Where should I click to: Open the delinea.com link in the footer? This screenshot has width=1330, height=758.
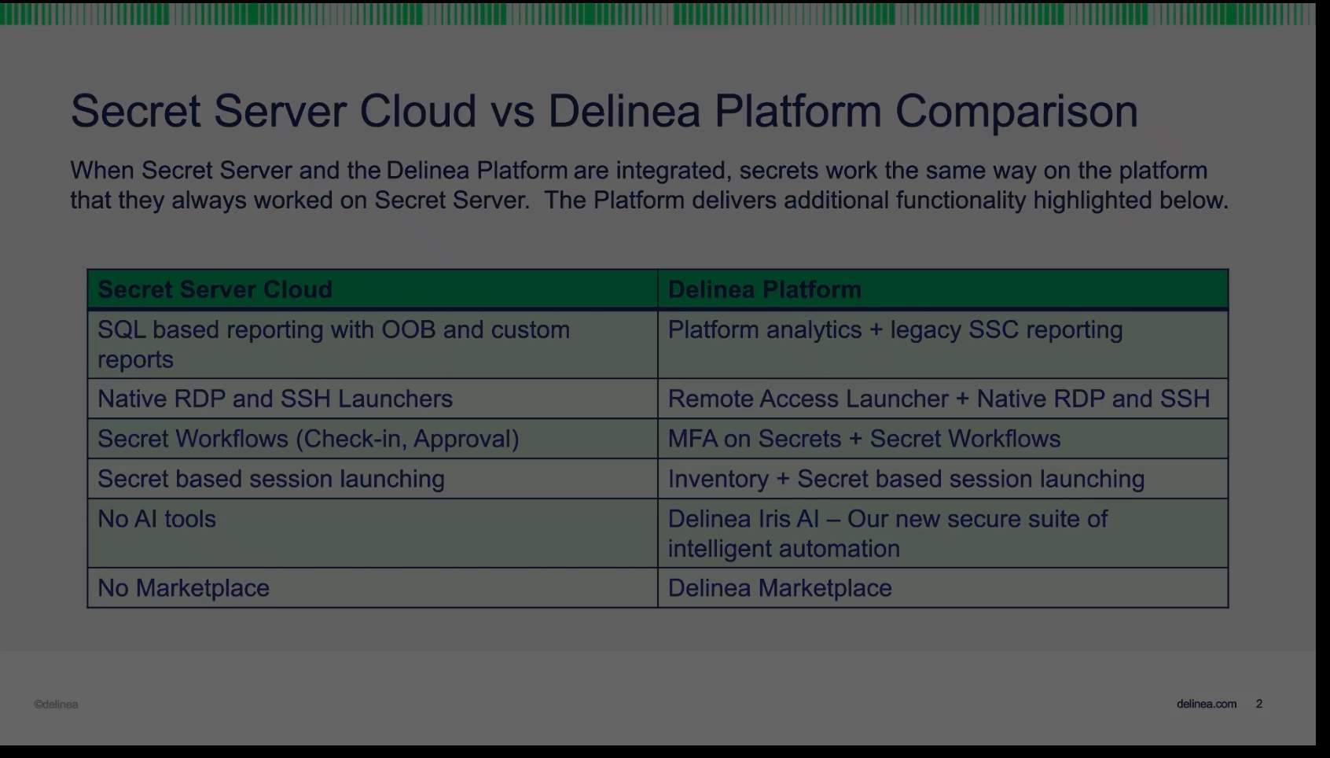(x=1206, y=704)
